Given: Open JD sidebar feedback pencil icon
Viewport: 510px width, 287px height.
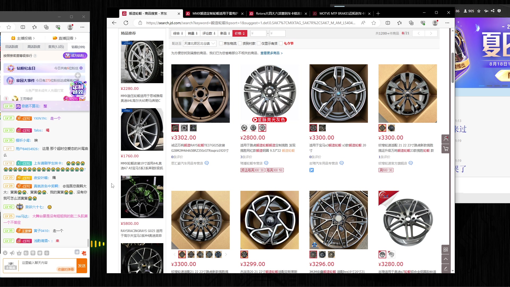Looking at the screenshot, I should (x=446, y=268).
